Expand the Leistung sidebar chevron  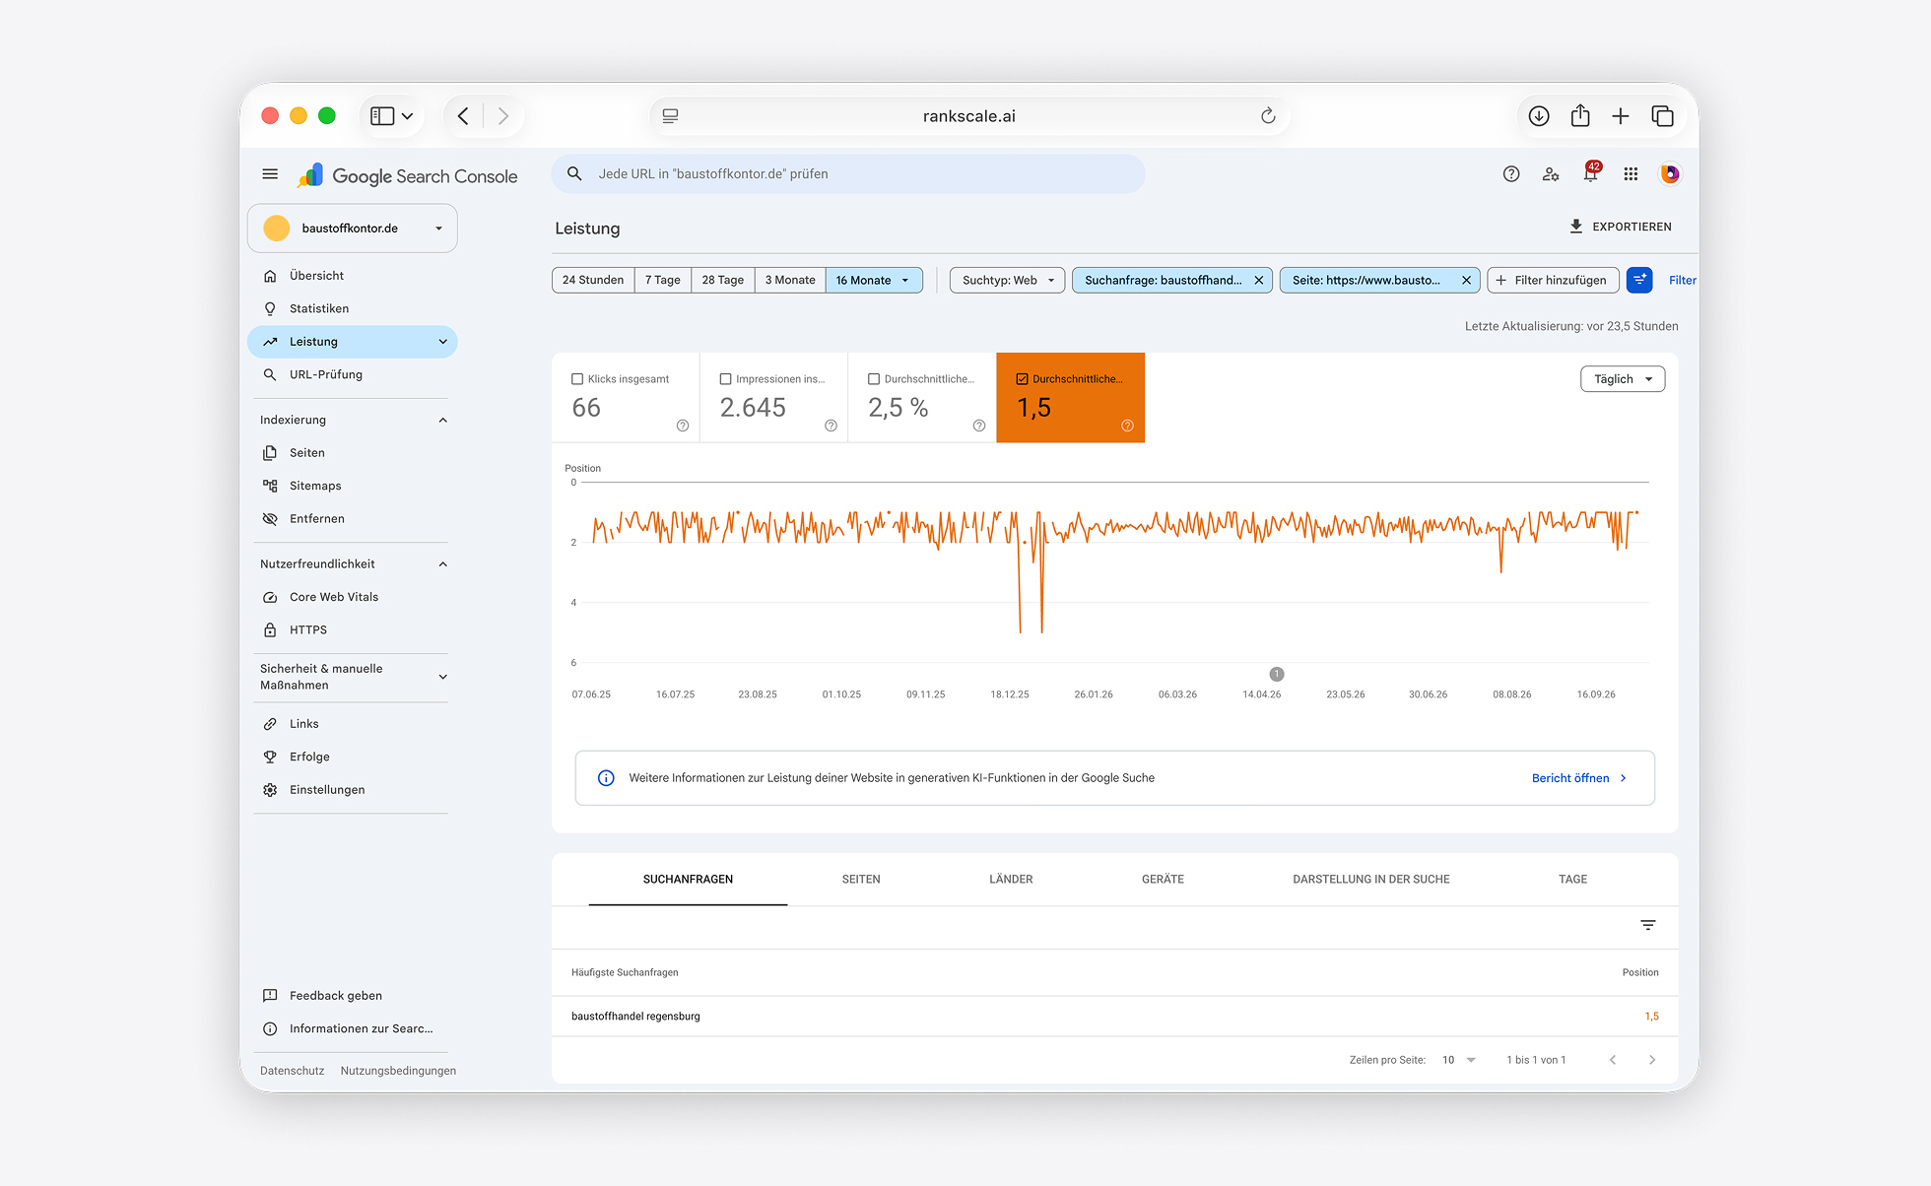tap(443, 342)
